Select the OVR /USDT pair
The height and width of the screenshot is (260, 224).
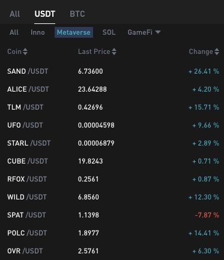click(25, 251)
